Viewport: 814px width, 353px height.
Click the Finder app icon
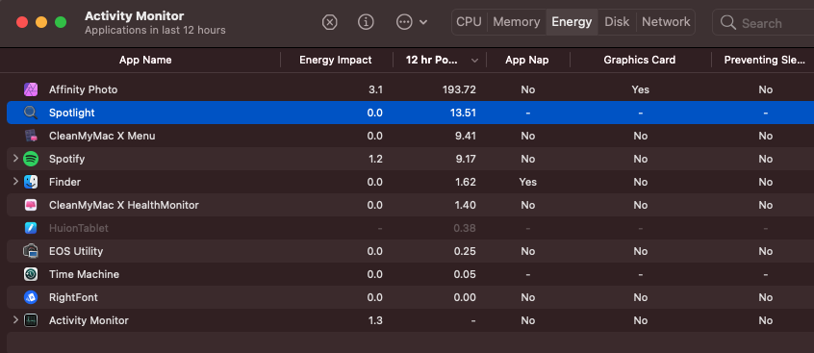coord(31,182)
